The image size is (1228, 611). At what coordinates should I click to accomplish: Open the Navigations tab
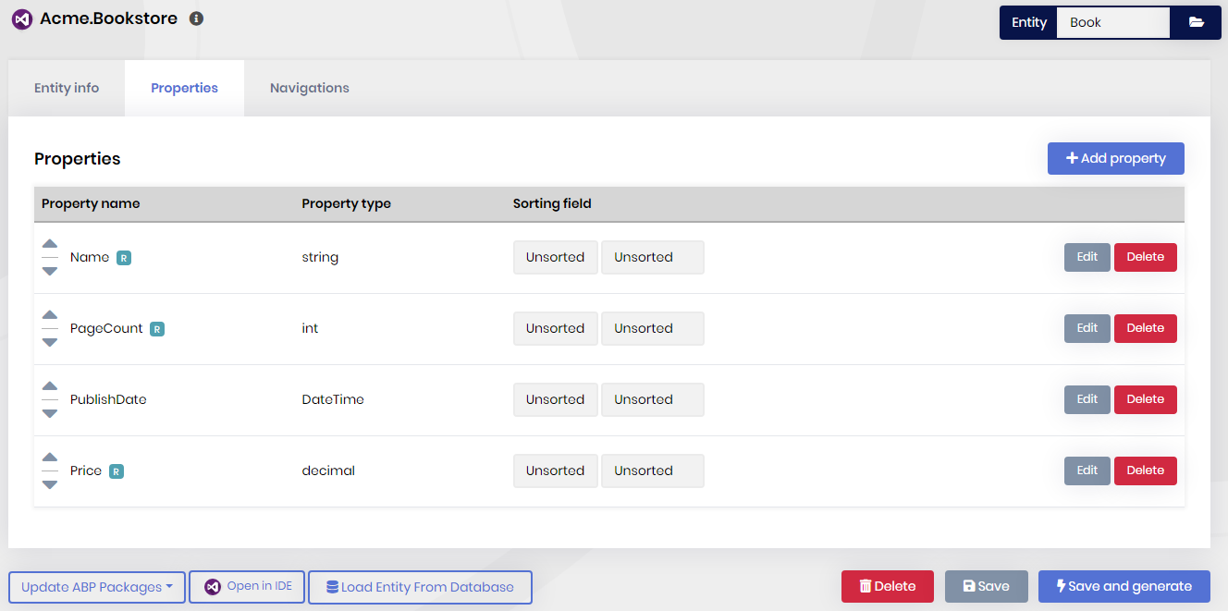tap(310, 88)
